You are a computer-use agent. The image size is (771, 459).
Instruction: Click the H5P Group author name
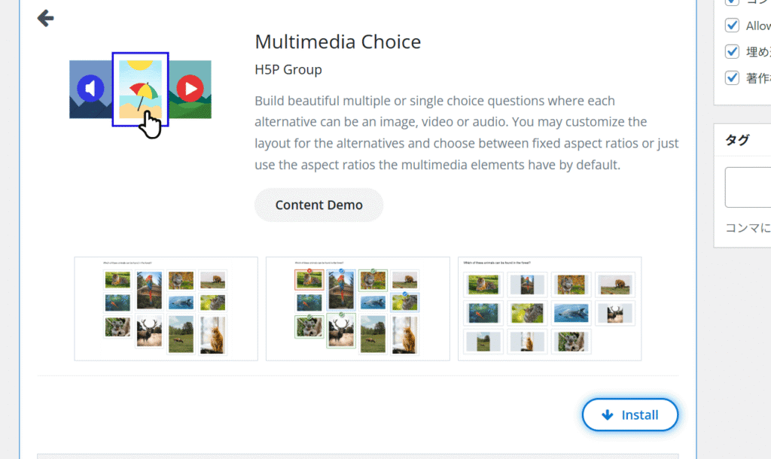288,70
